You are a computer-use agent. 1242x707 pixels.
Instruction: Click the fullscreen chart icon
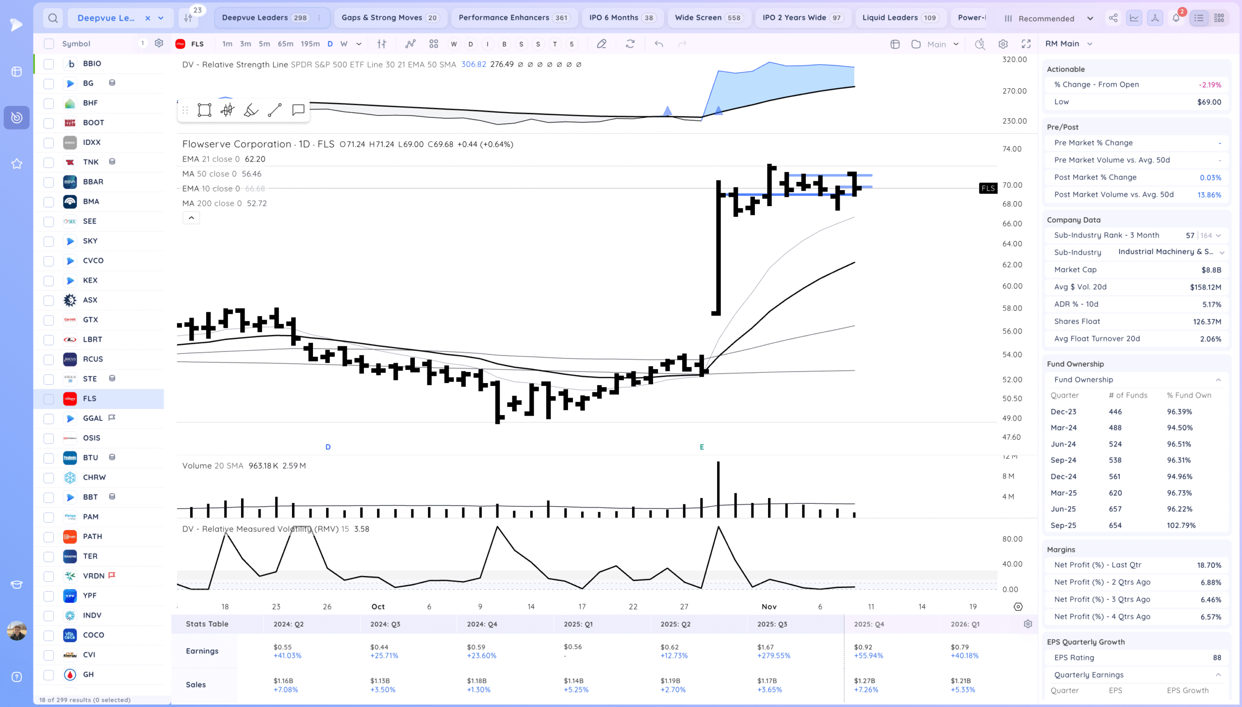coord(1026,44)
